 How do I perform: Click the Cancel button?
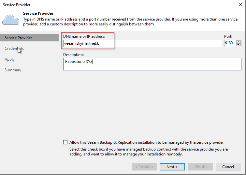228,167
